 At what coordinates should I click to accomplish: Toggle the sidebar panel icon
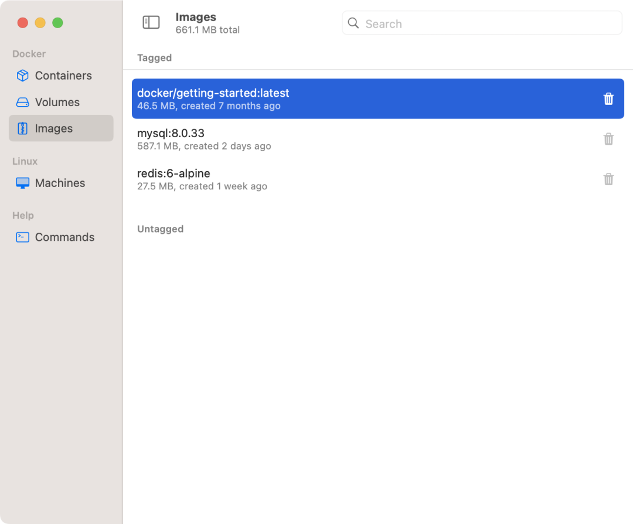point(151,22)
